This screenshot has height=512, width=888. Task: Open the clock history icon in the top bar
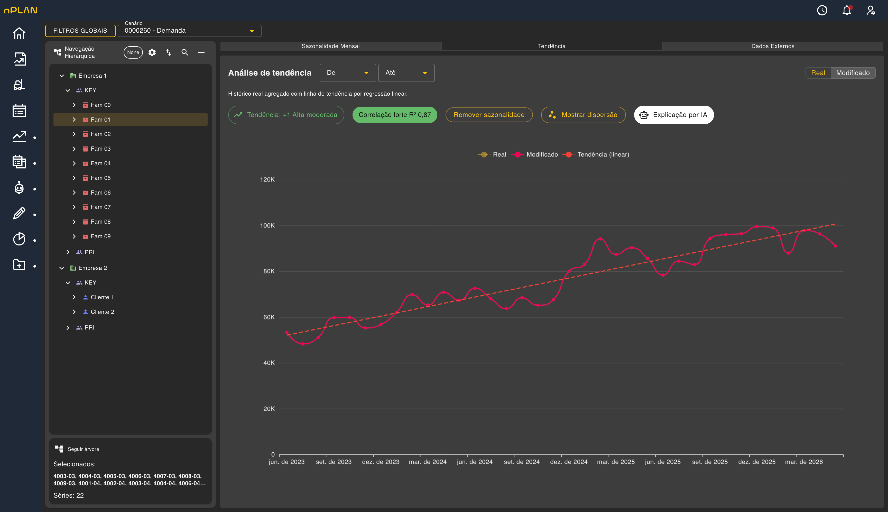[x=822, y=10]
